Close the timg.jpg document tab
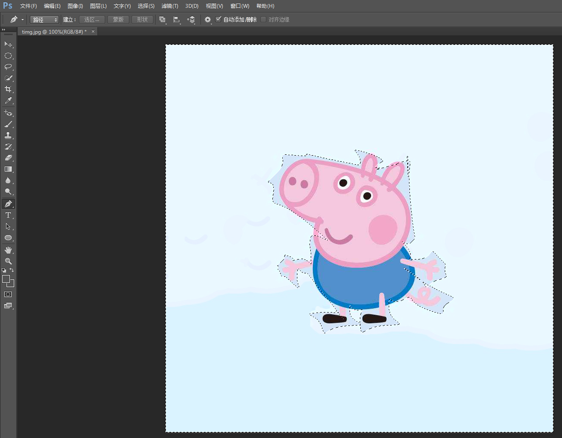 93,31
